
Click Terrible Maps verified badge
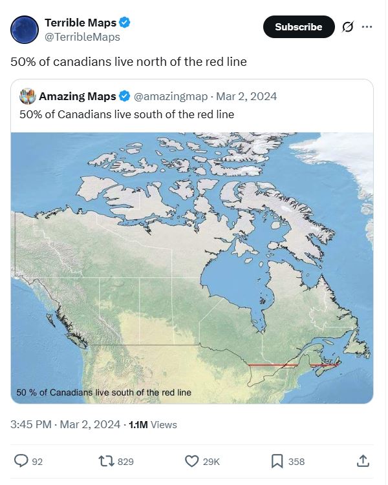124,23
